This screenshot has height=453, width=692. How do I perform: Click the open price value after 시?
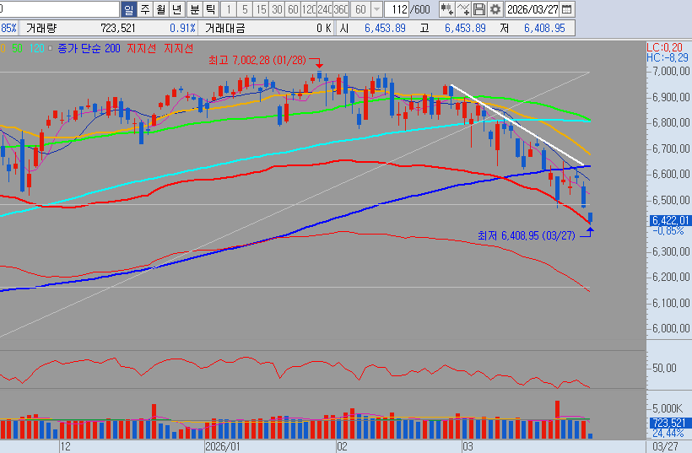pos(385,28)
